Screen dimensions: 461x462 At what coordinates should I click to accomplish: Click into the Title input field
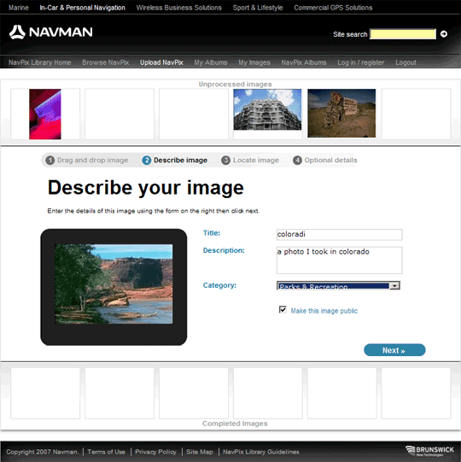[339, 235]
